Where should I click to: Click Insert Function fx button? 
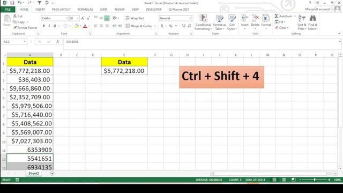click(x=57, y=42)
